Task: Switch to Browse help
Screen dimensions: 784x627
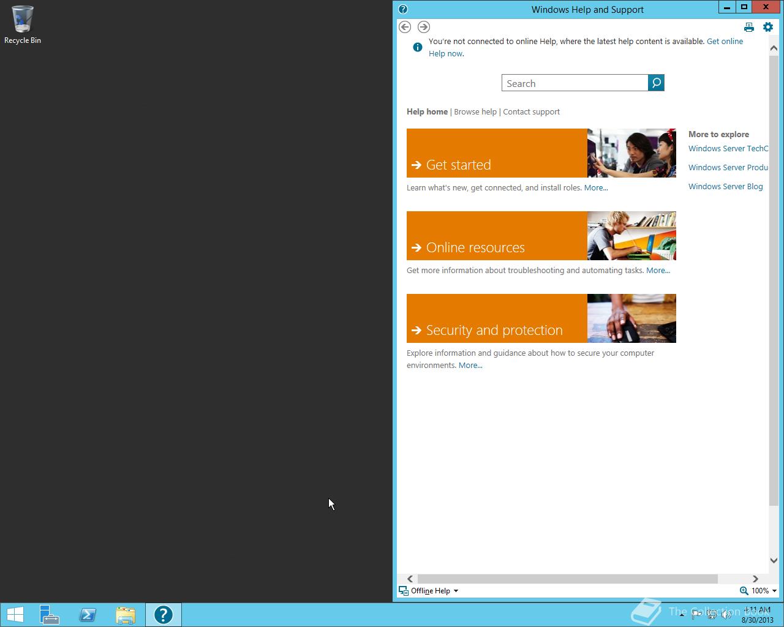Action: pos(475,112)
